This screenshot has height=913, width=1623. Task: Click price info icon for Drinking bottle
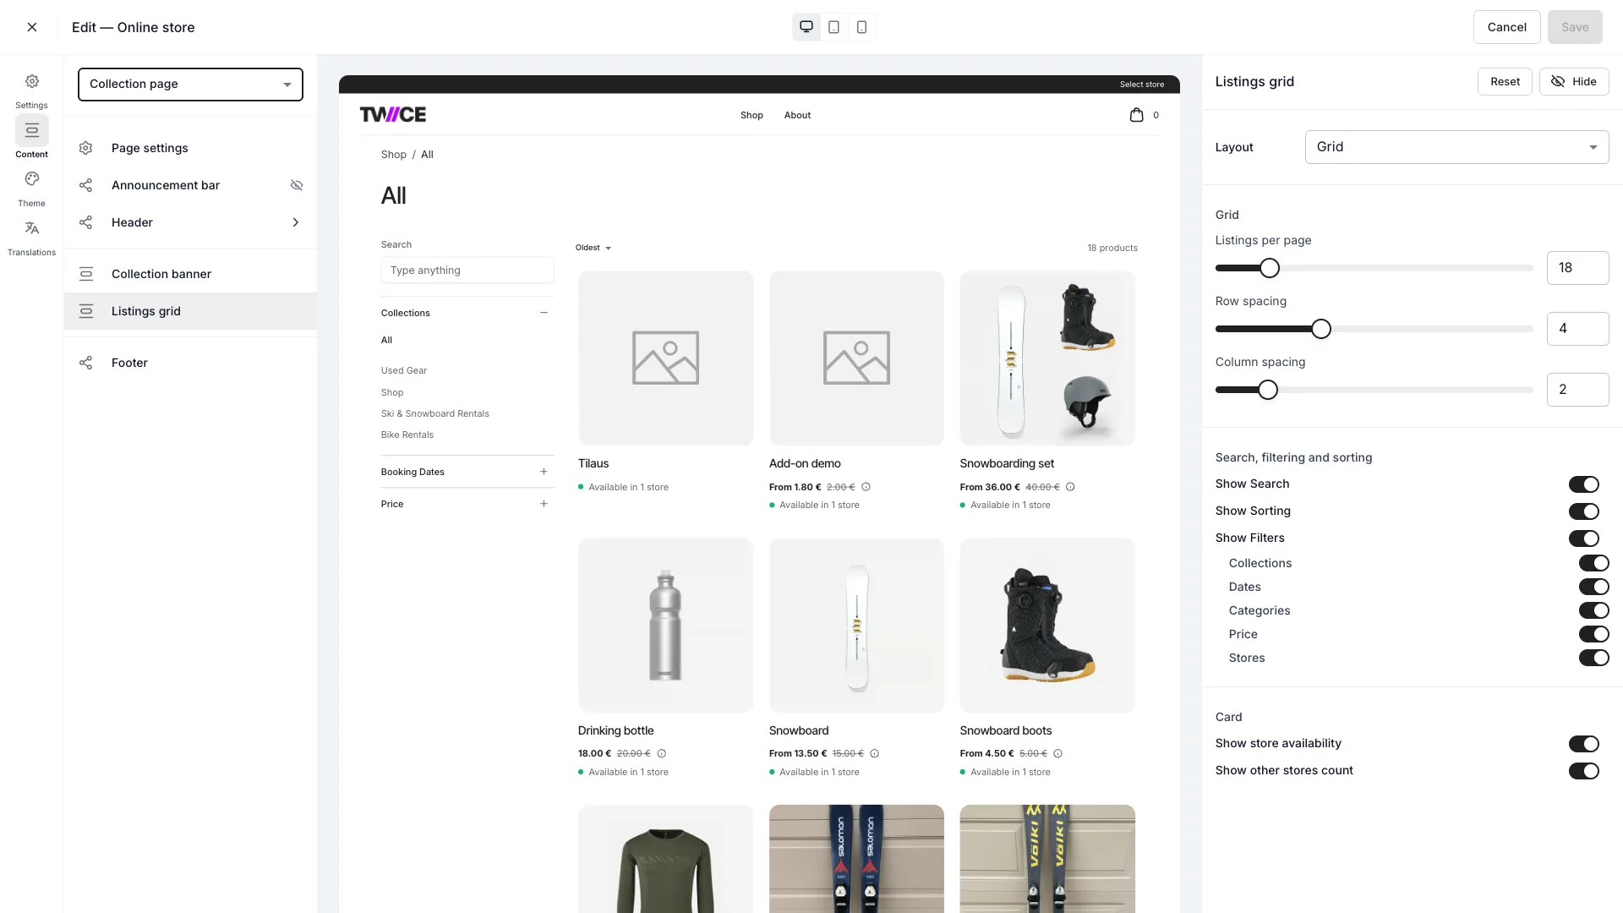pyautogui.click(x=662, y=753)
